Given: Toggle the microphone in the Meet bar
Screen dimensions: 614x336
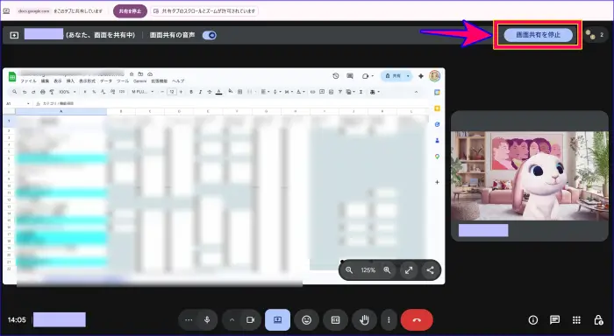Looking at the screenshot, I should [207, 320].
